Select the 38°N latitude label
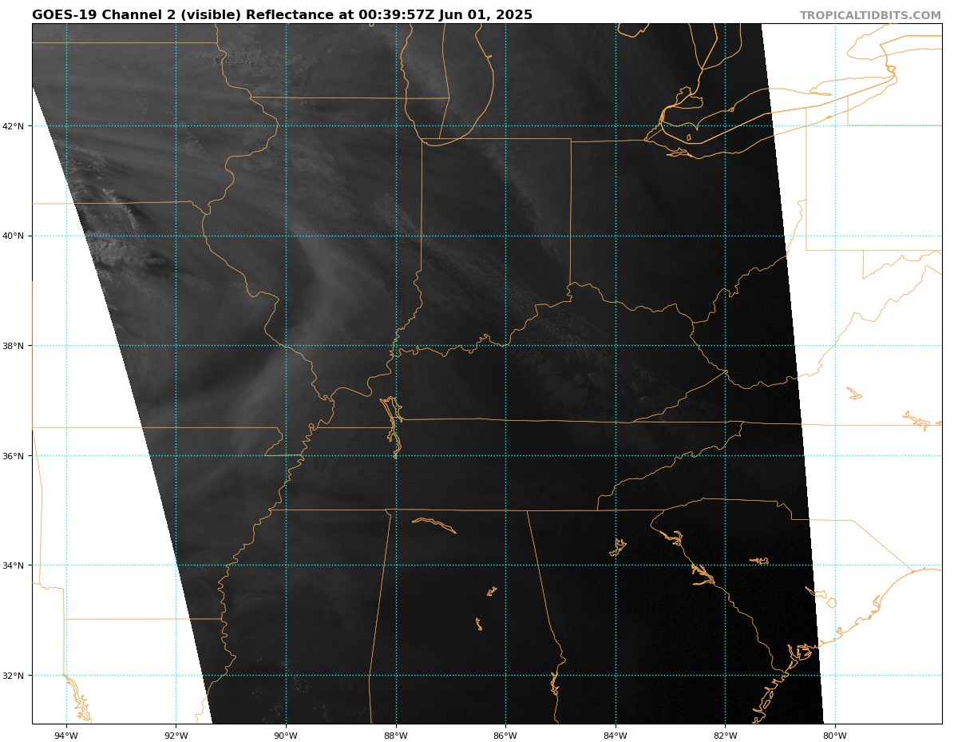The image size is (958, 742). (x=14, y=346)
